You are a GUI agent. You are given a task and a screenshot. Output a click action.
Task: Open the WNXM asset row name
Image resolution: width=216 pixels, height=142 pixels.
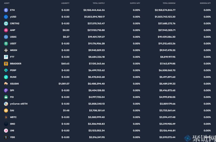click(13, 50)
